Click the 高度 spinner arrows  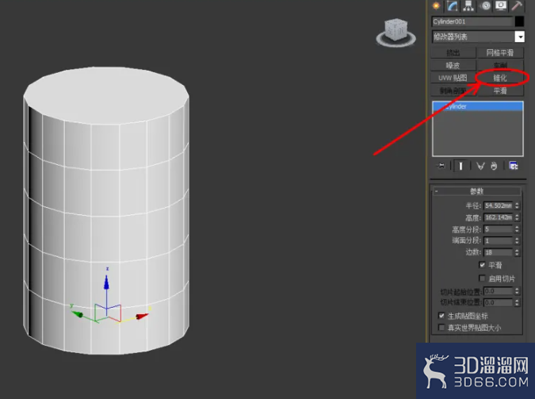517,217
